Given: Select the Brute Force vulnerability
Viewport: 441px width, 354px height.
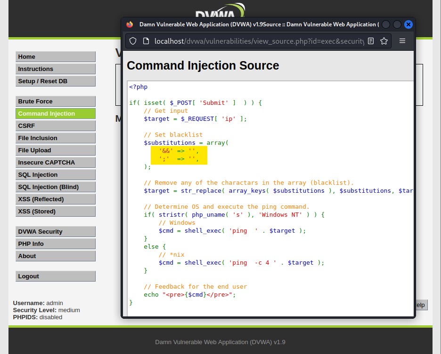Looking at the screenshot, I should [56, 102].
